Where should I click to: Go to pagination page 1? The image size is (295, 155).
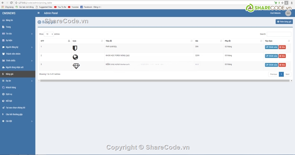(x=281, y=74)
